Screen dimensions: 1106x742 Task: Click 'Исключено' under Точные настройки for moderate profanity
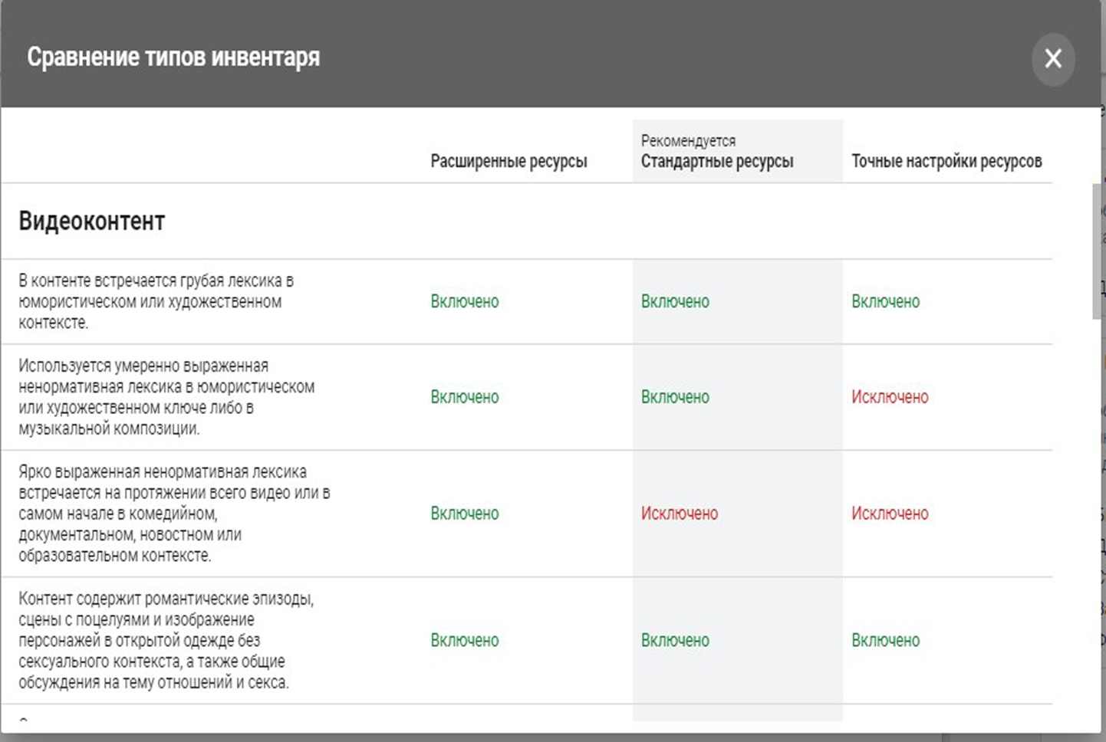pyautogui.click(x=890, y=397)
